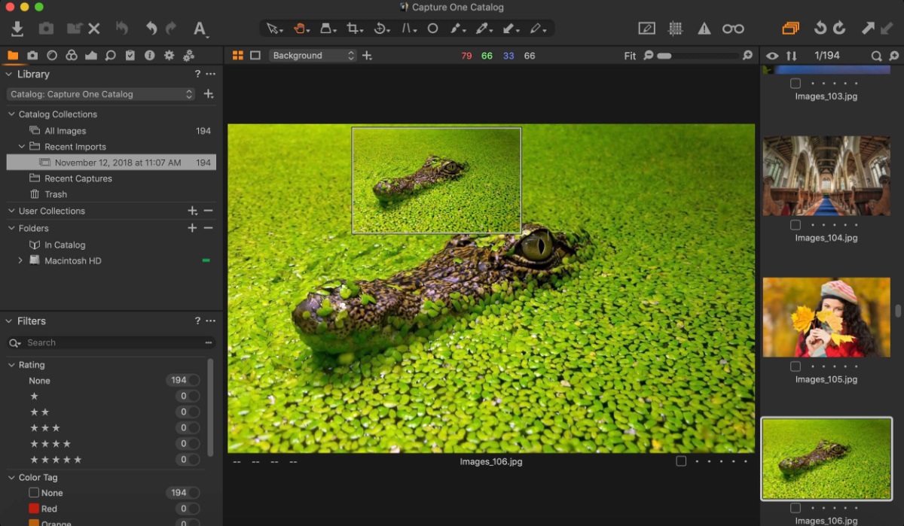Check the Images_105.jpg selection checkbox
The width and height of the screenshot is (904, 526).
click(795, 366)
